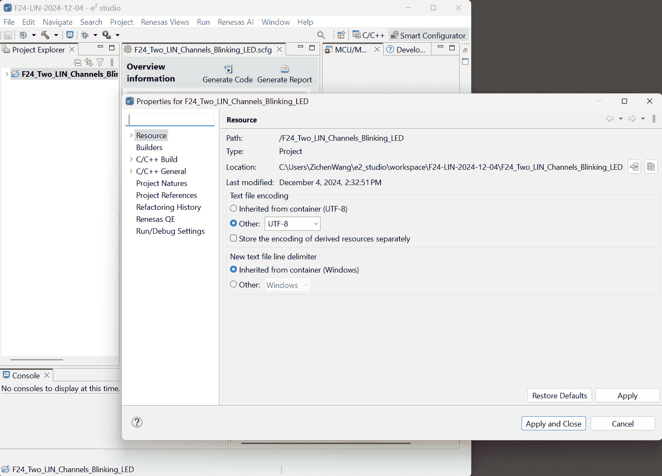Expand the C/C++ General tree node
662x476 pixels.
pyautogui.click(x=131, y=171)
